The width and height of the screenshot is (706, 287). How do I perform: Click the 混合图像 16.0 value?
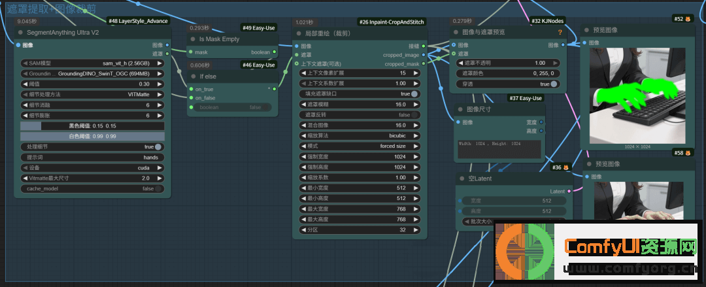tap(400, 126)
